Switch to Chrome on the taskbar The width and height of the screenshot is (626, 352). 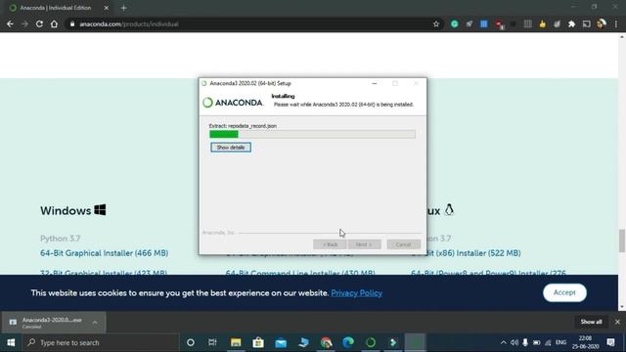pyautogui.click(x=326, y=342)
